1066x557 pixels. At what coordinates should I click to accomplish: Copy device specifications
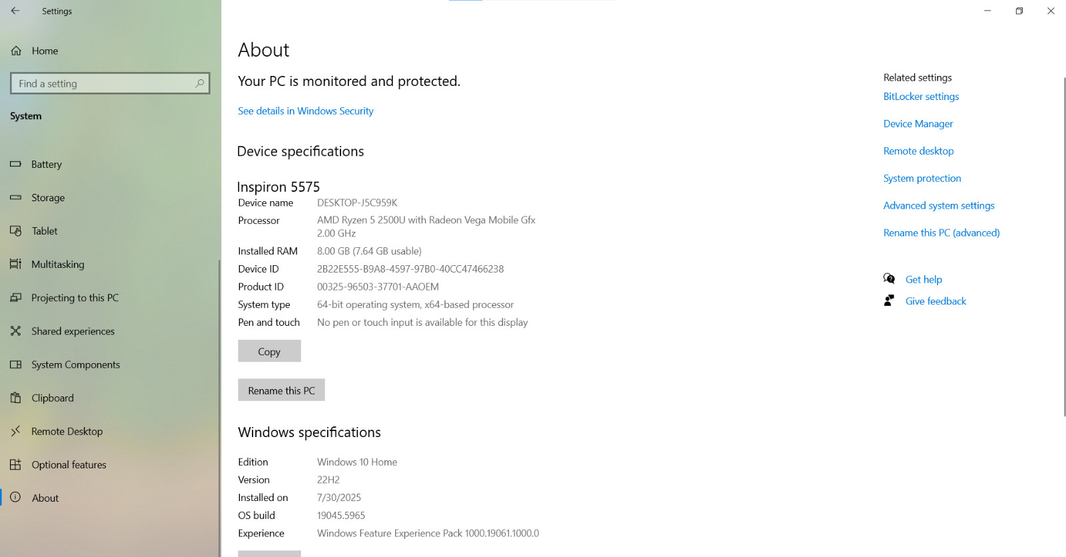[x=269, y=351]
